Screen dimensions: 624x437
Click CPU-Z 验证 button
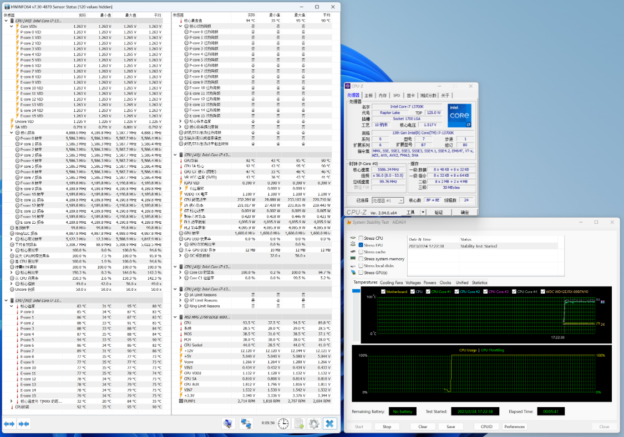439,213
